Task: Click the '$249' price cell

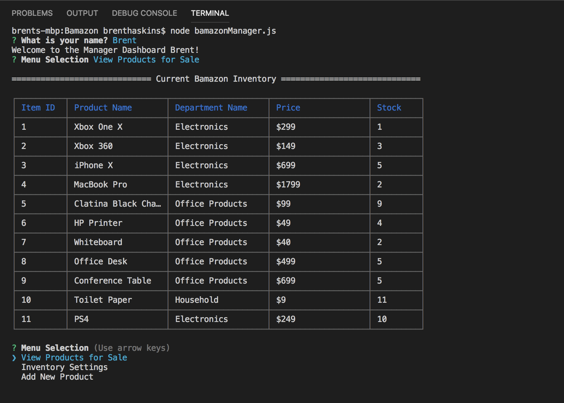Action: pyautogui.click(x=319, y=319)
